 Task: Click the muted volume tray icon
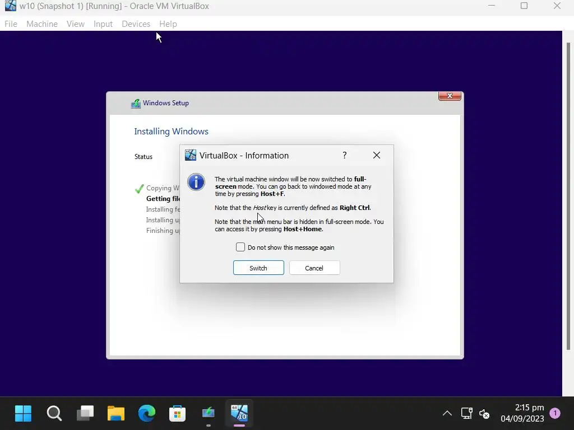pos(484,414)
